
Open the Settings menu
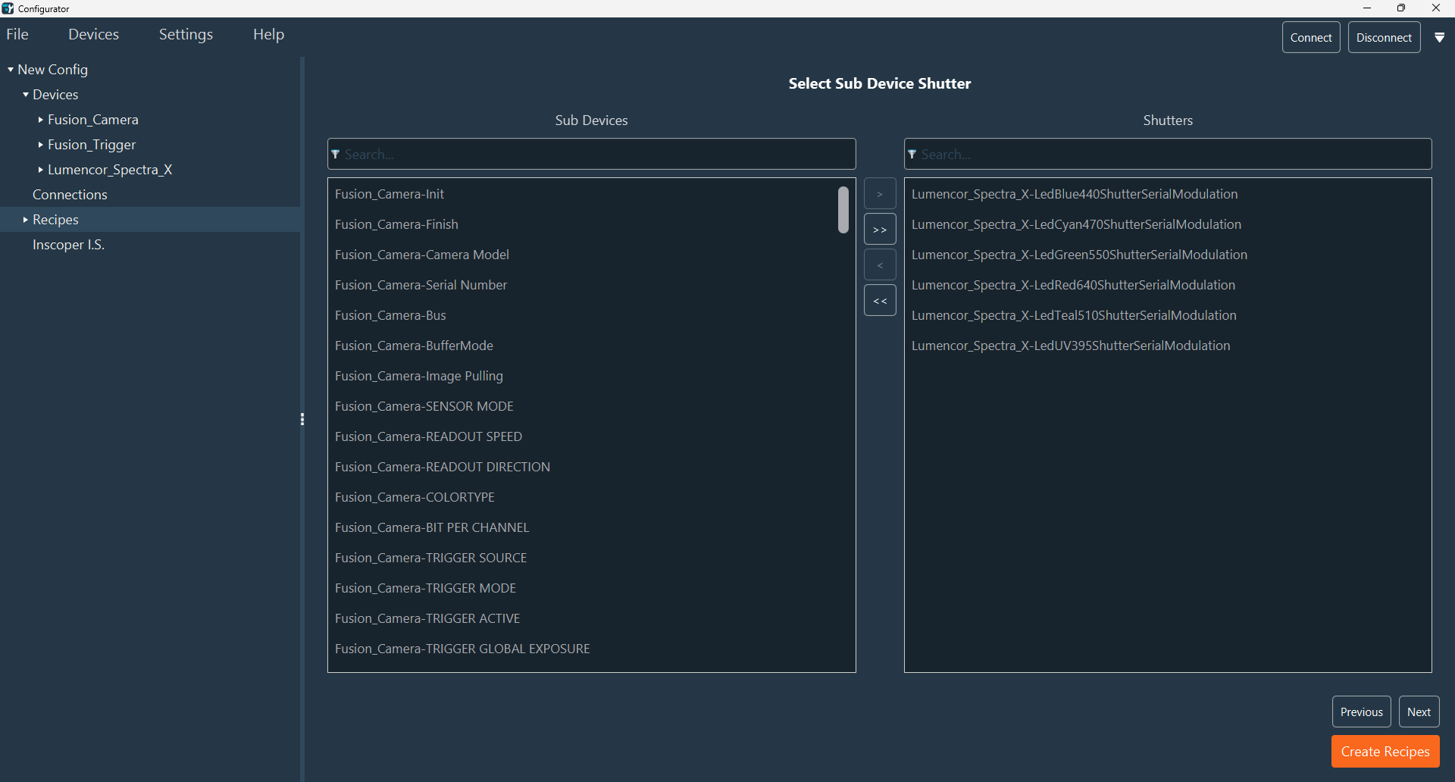[x=186, y=35]
